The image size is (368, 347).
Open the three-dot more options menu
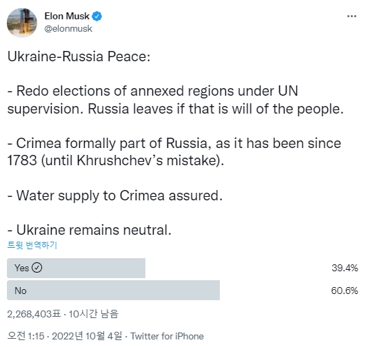pyautogui.click(x=351, y=16)
